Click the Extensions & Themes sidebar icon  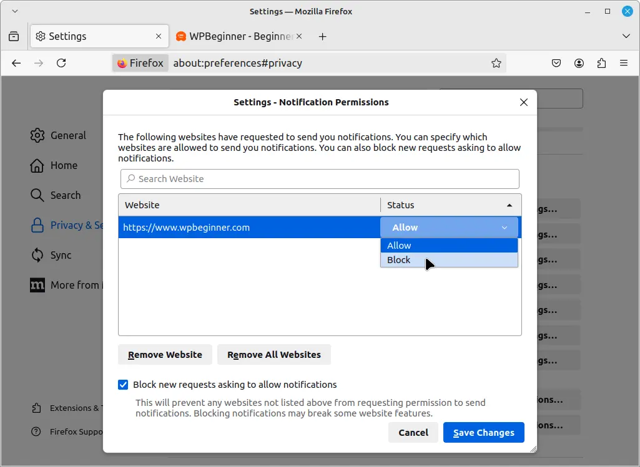(x=36, y=408)
